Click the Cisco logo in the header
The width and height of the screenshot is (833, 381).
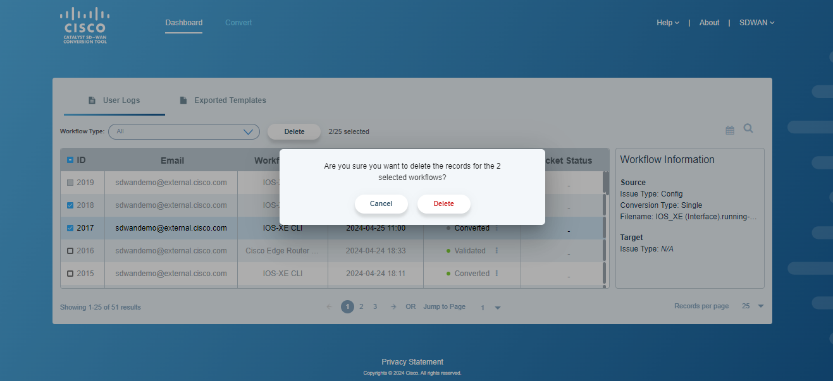click(x=85, y=25)
